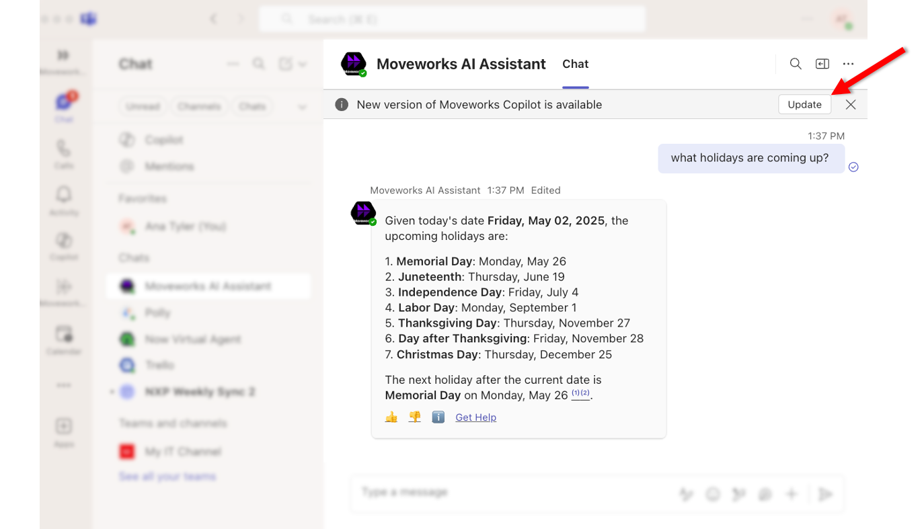Open Chat in the left app rail
924x529 pixels.
point(64,106)
